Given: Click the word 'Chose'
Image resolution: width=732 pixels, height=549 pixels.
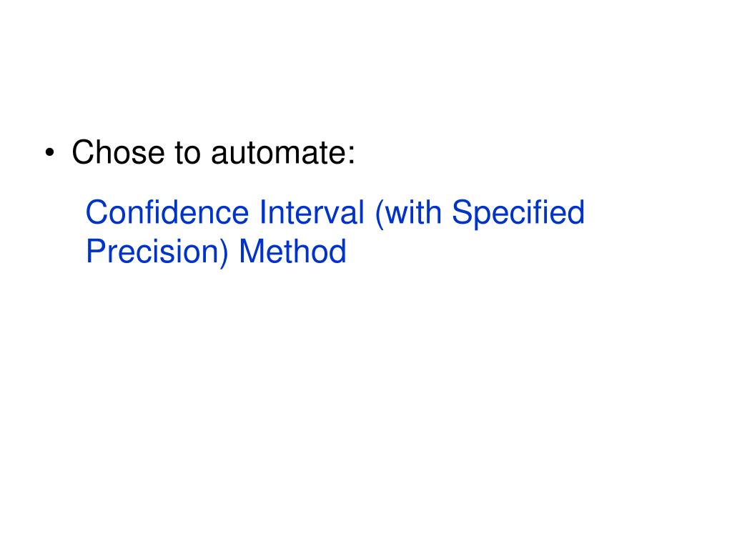Looking at the screenshot, I should point(118,152).
